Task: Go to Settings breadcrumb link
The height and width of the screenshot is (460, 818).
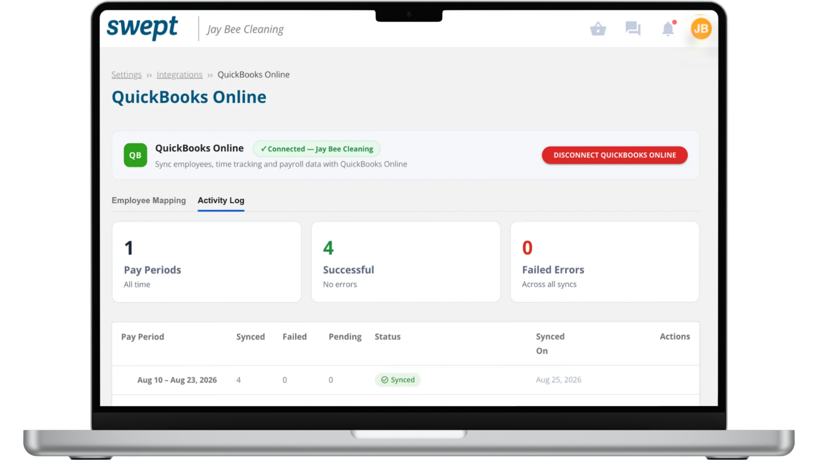Action: click(127, 75)
